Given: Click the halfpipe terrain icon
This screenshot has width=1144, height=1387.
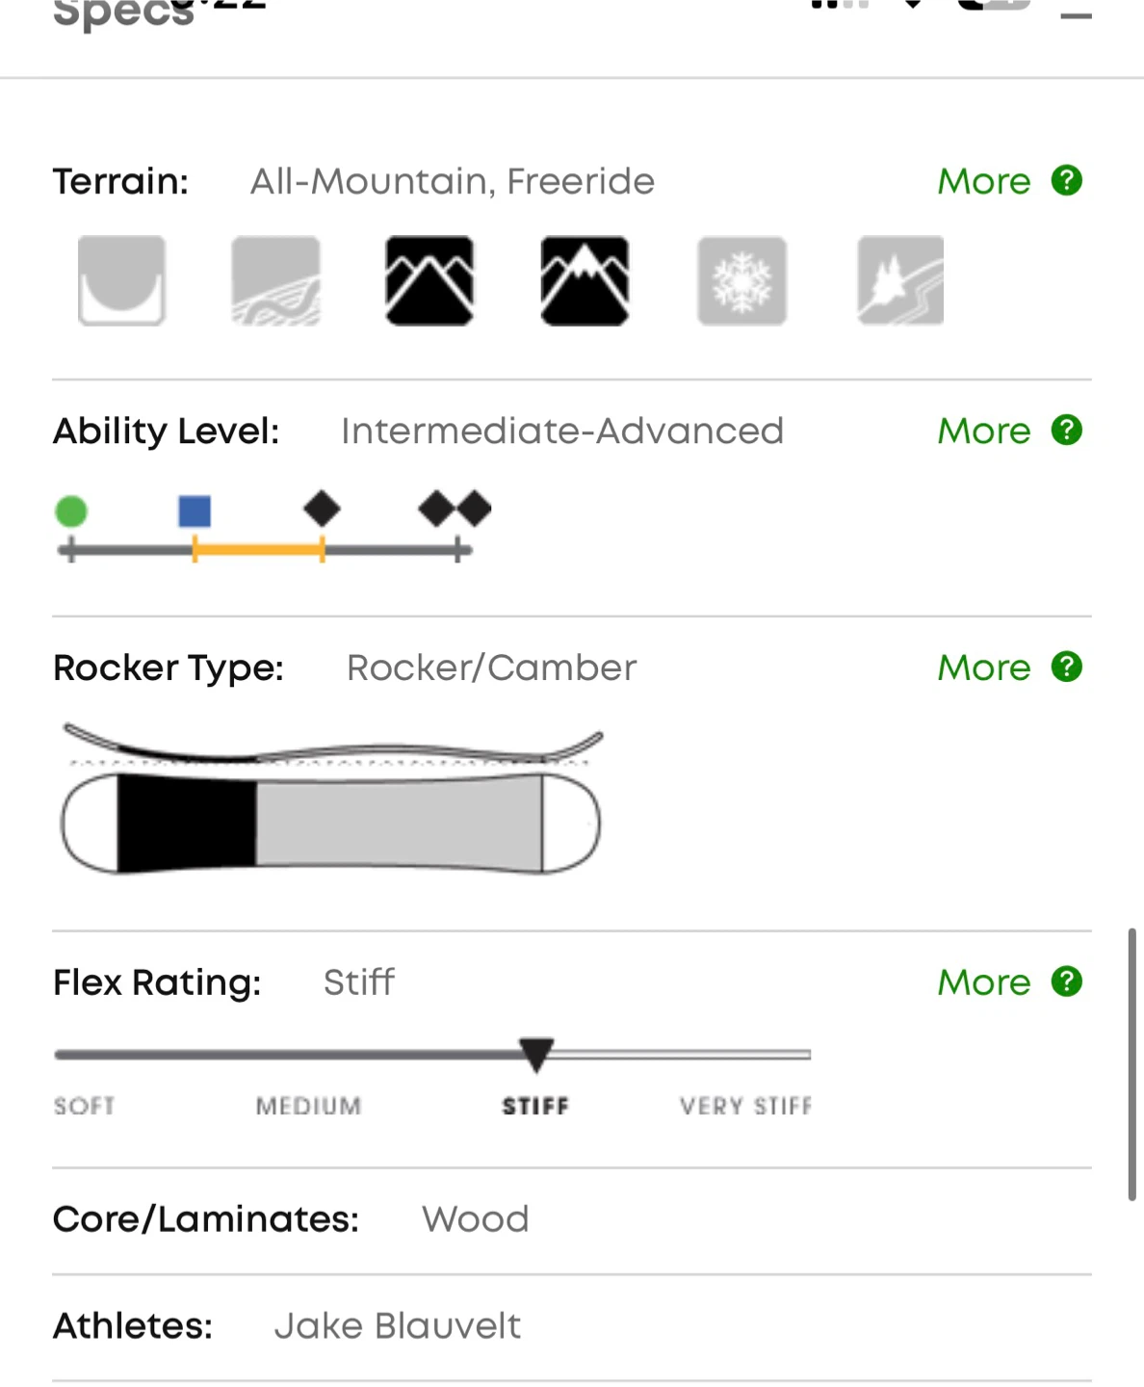Looking at the screenshot, I should point(121,280).
